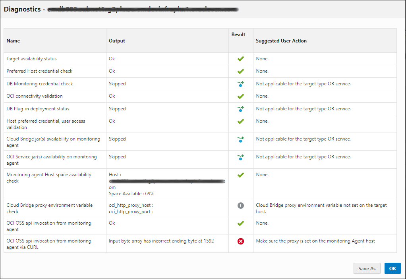Click skipped icon for DB Plug-in deployment status
This screenshot has height=279, width=406.
(240, 109)
